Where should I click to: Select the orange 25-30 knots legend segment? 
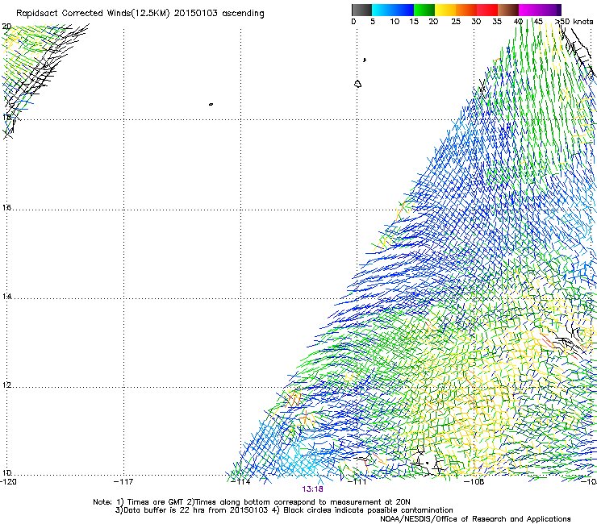[x=466, y=10]
